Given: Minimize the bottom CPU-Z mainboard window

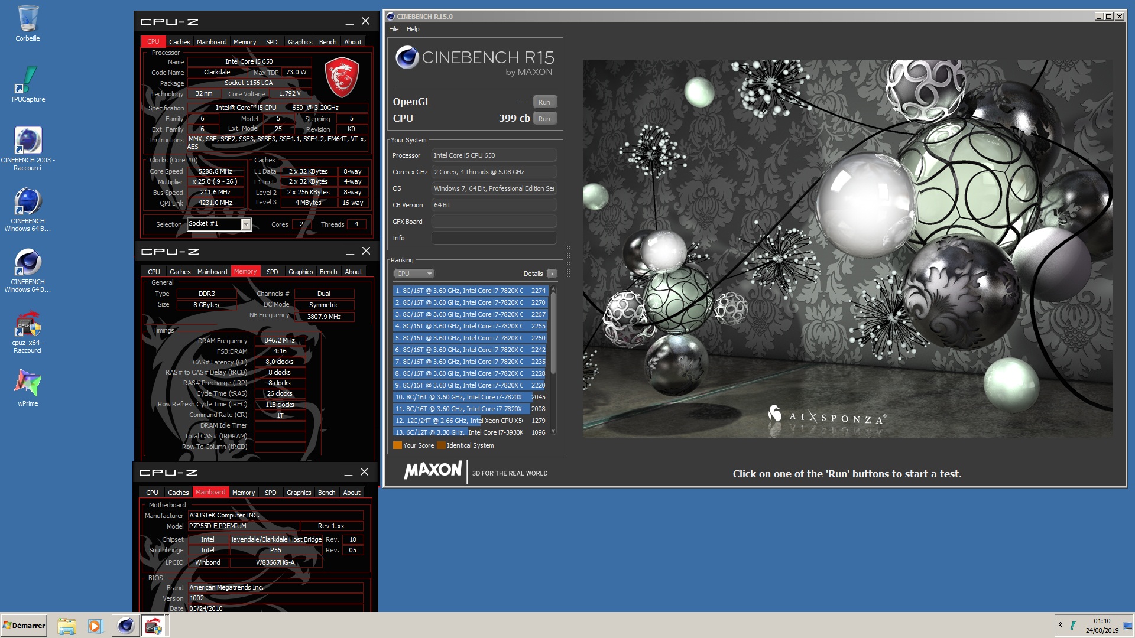Looking at the screenshot, I should coord(348,473).
